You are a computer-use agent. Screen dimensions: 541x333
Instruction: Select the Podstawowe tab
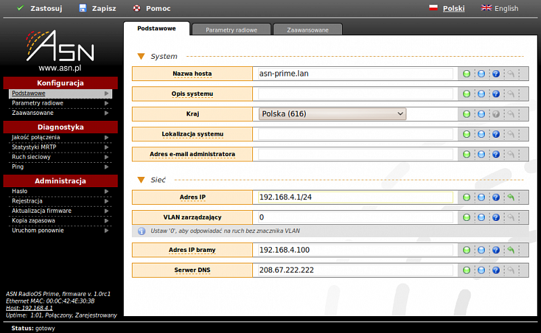coord(156,28)
